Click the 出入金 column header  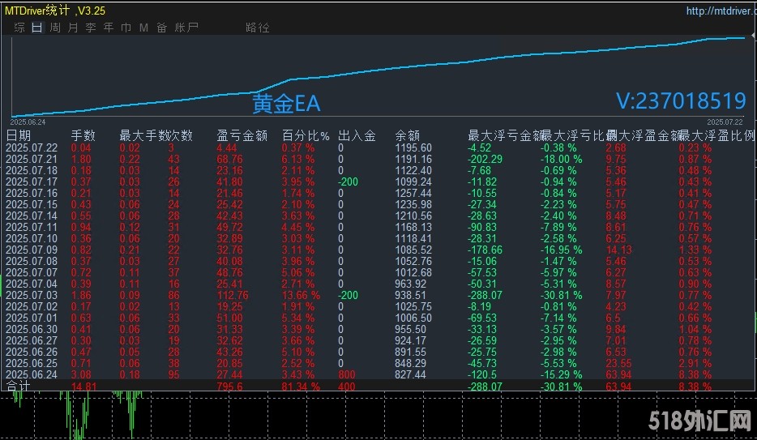(357, 135)
